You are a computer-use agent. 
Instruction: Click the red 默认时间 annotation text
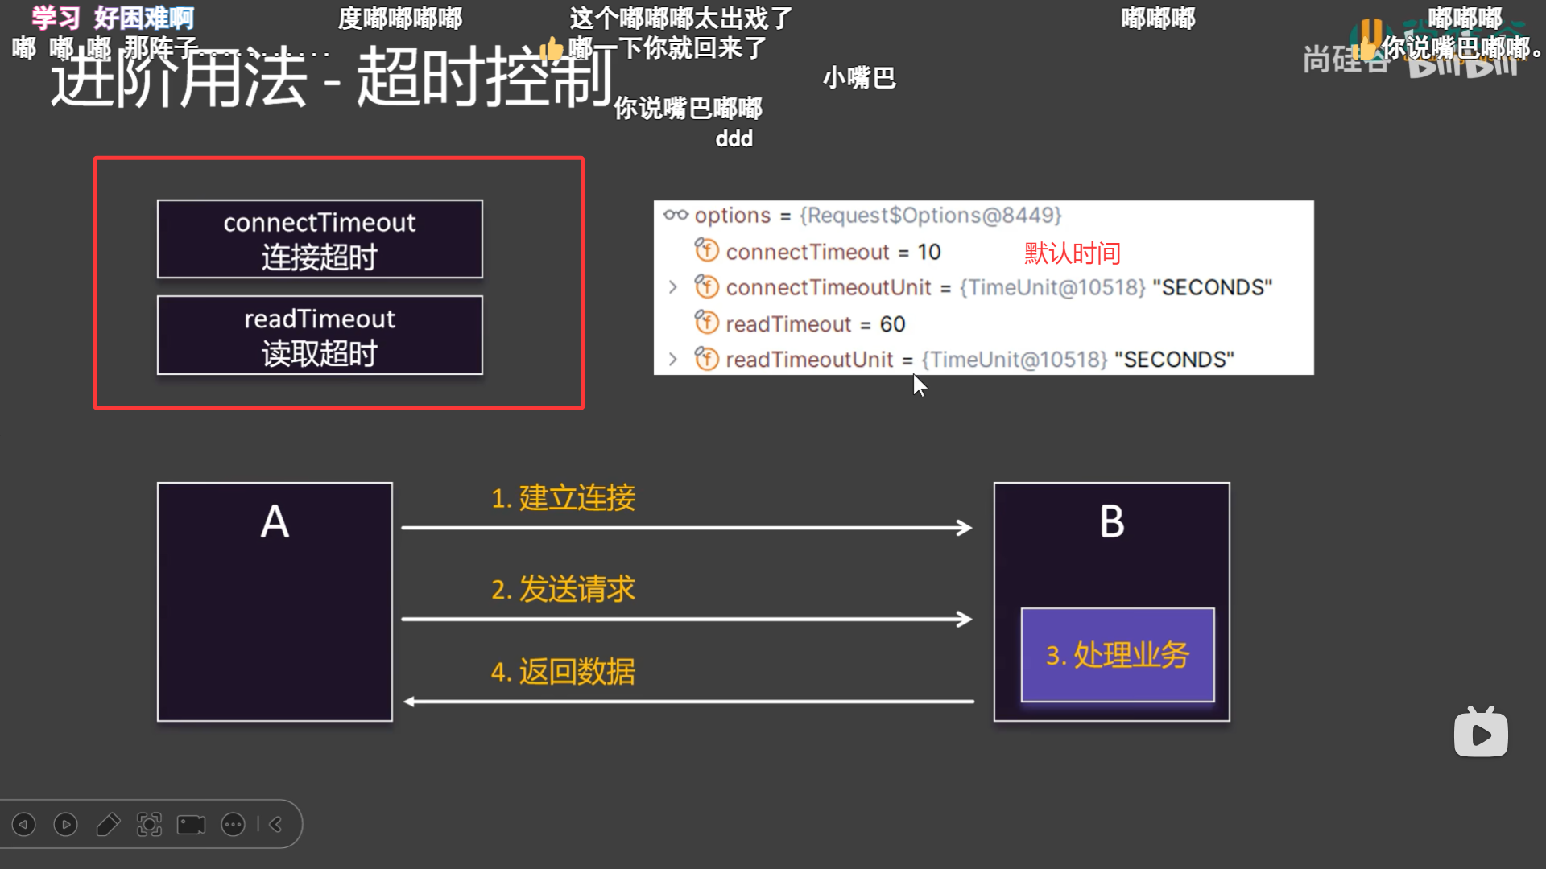coord(1072,252)
